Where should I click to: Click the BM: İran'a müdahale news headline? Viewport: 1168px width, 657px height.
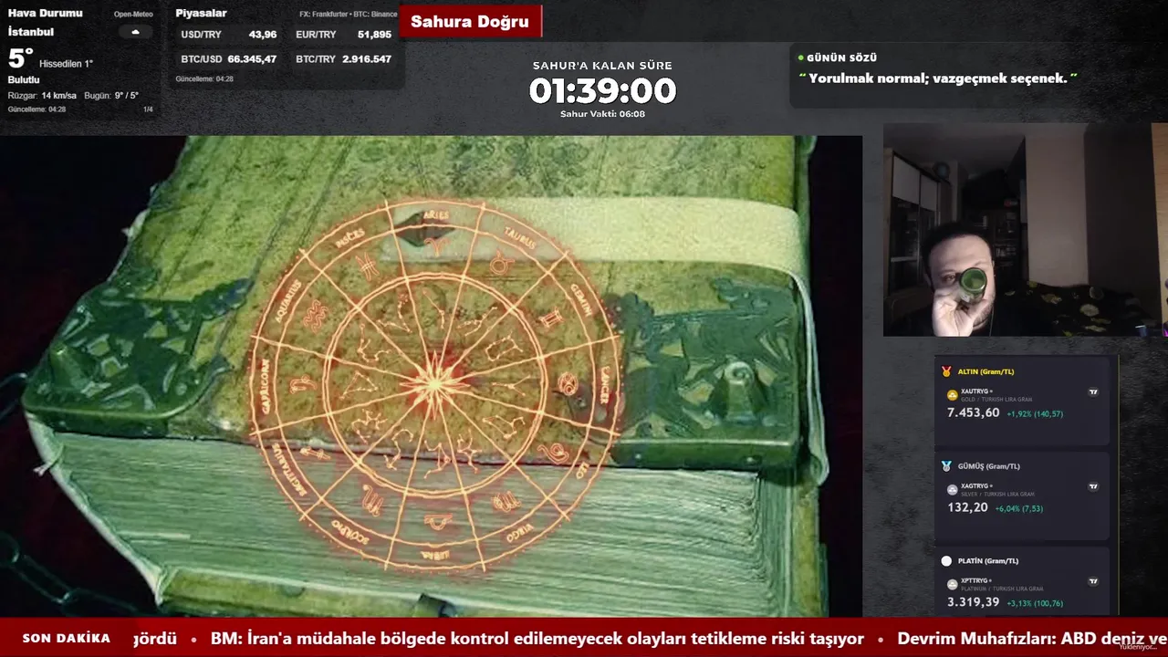537,639
